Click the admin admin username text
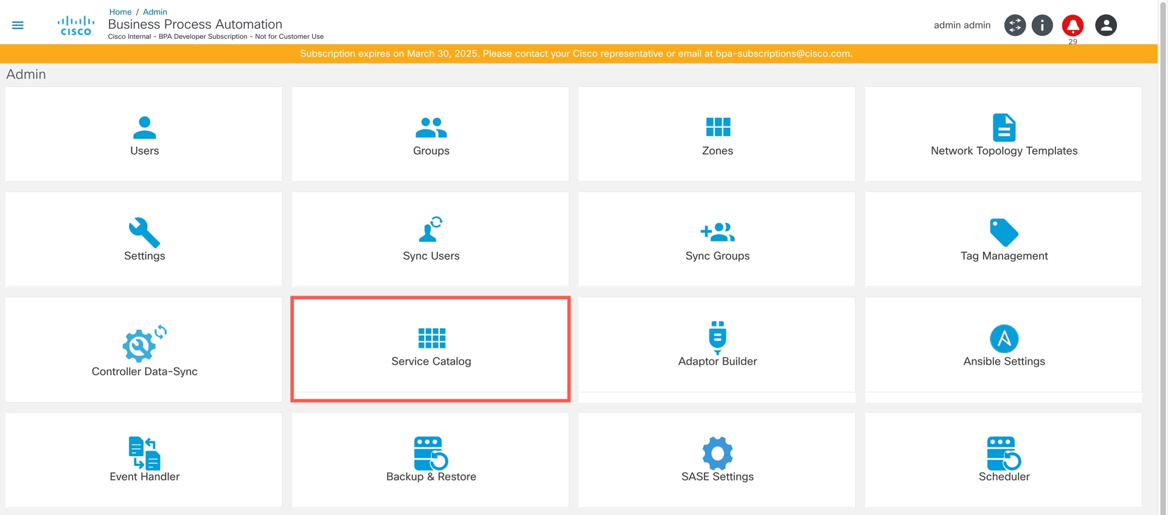Viewport: 1168px width, 515px height. [x=962, y=25]
